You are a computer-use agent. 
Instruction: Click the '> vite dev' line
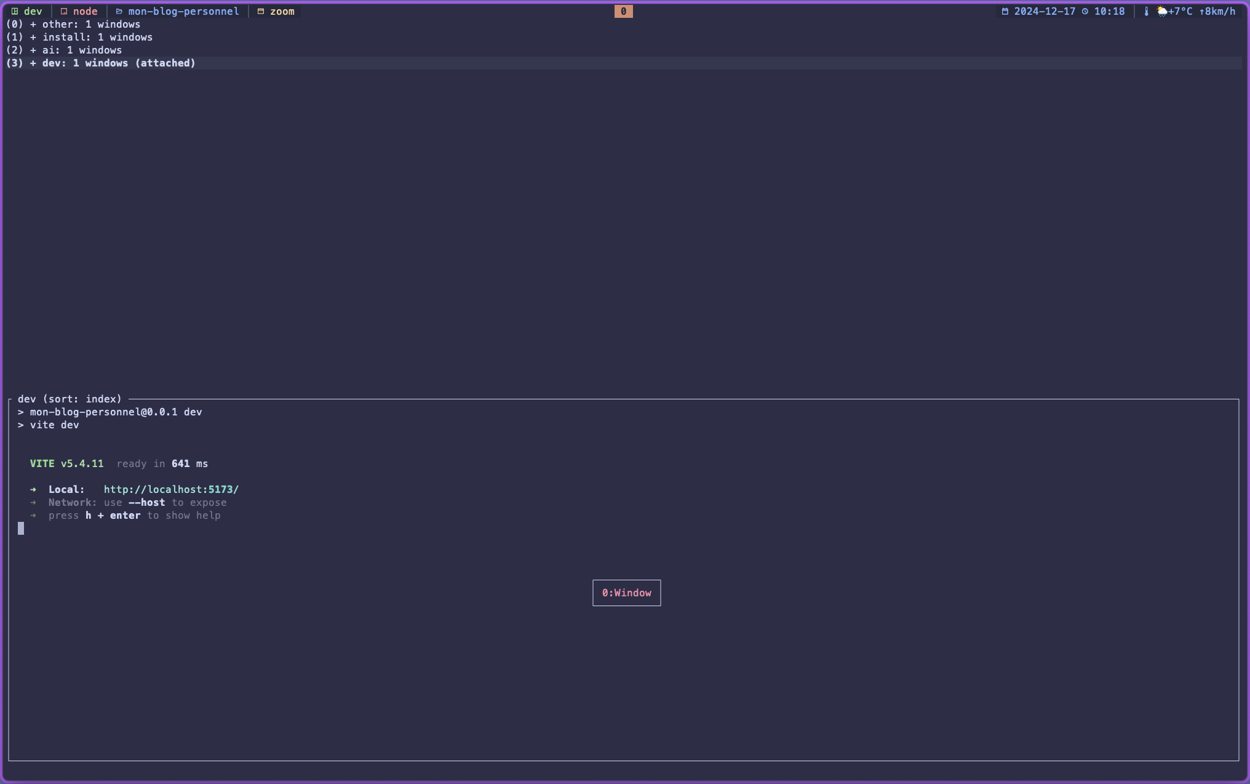click(48, 425)
